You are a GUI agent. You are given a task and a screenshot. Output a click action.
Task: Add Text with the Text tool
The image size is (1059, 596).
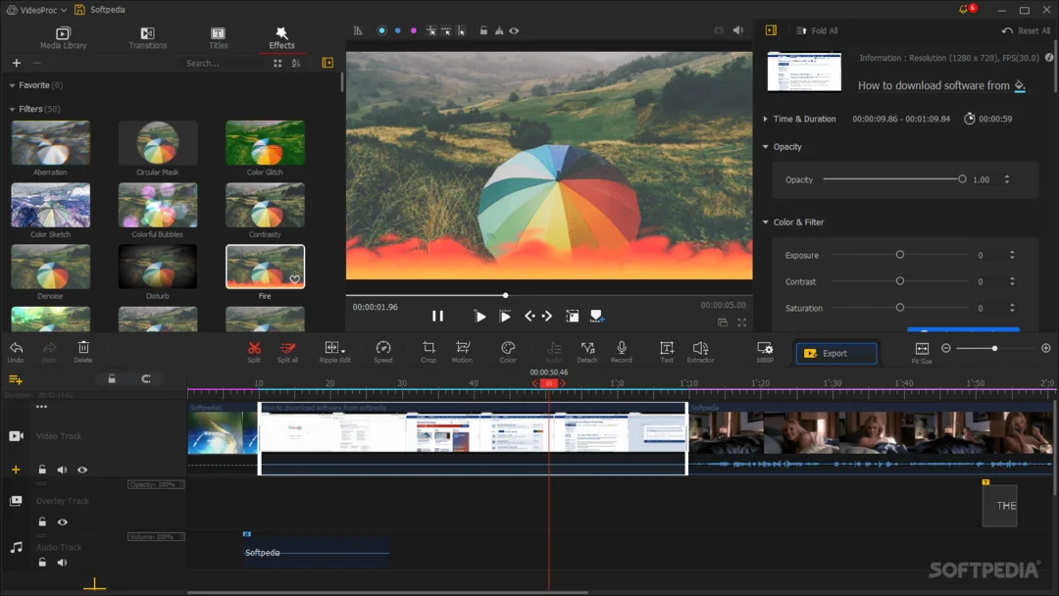click(x=667, y=352)
